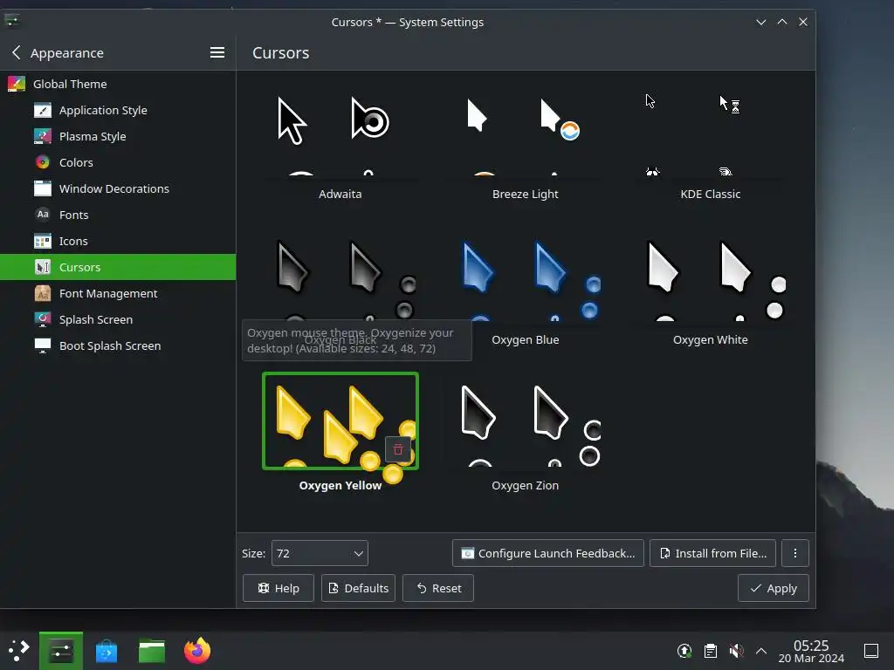This screenshot has width=894, height=670.
Task: Open the file manager from taskbar
Action: click(152, 651)
